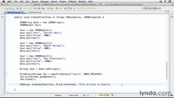Click the Android Lint check icon

tap(25, 8)
